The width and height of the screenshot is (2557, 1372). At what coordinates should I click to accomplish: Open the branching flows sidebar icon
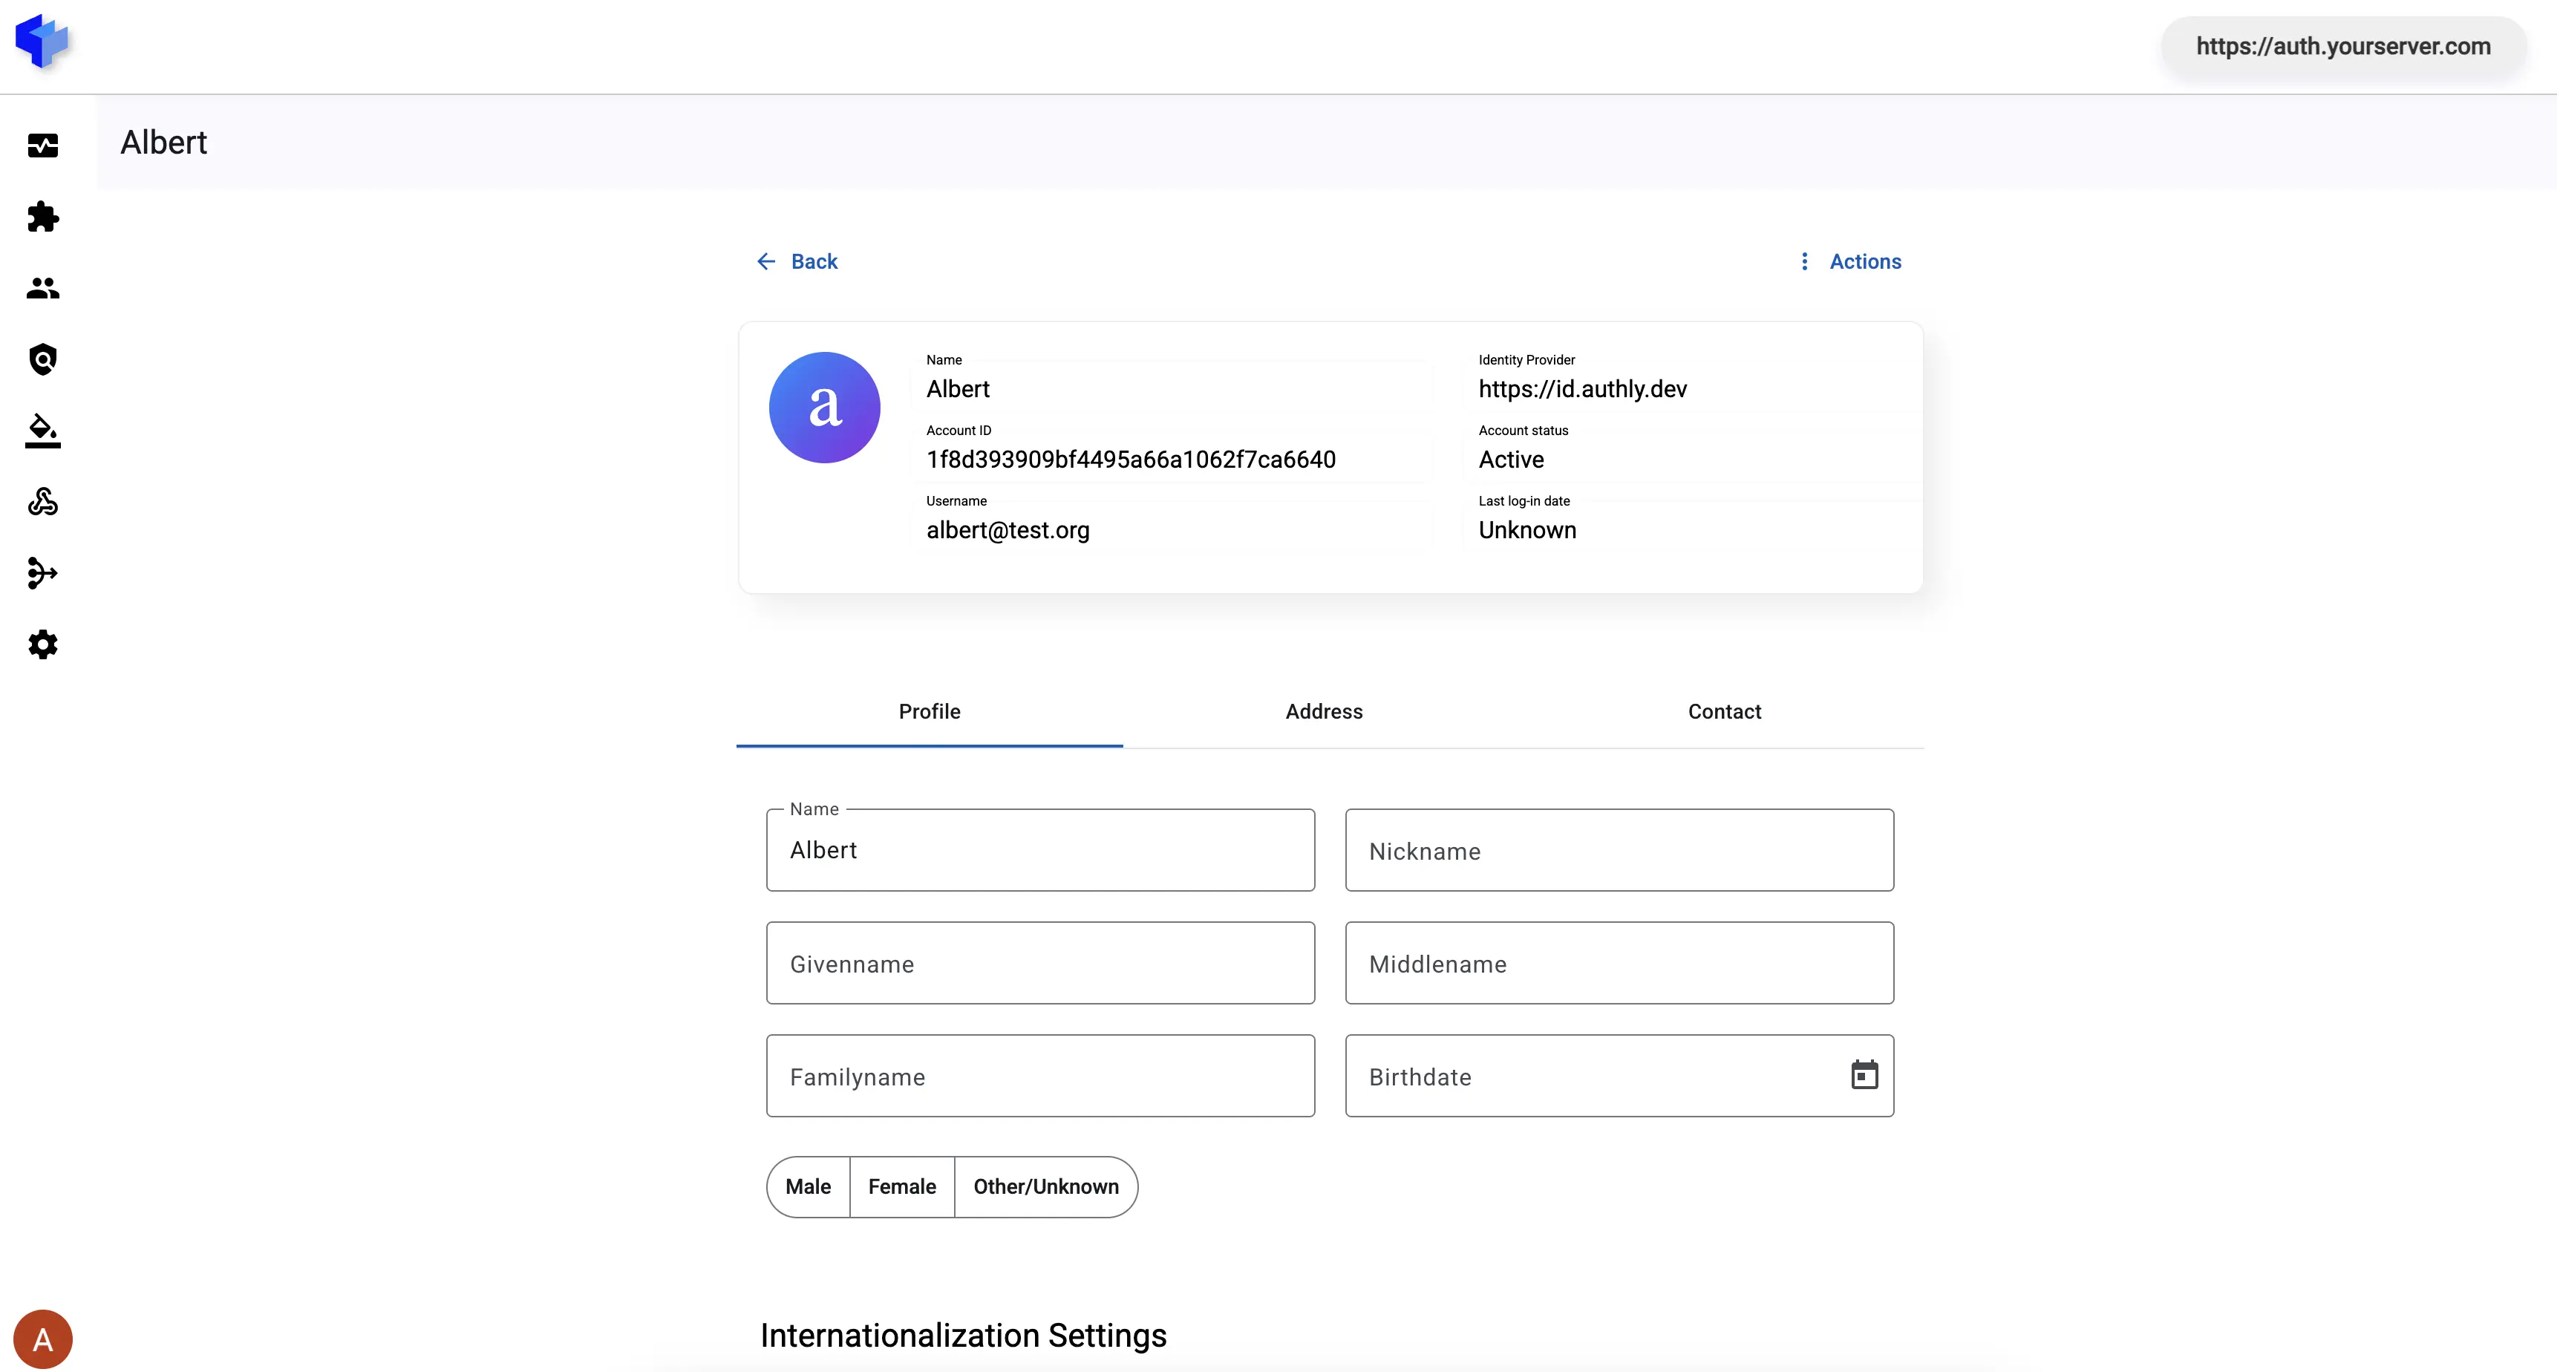(42, 573)
